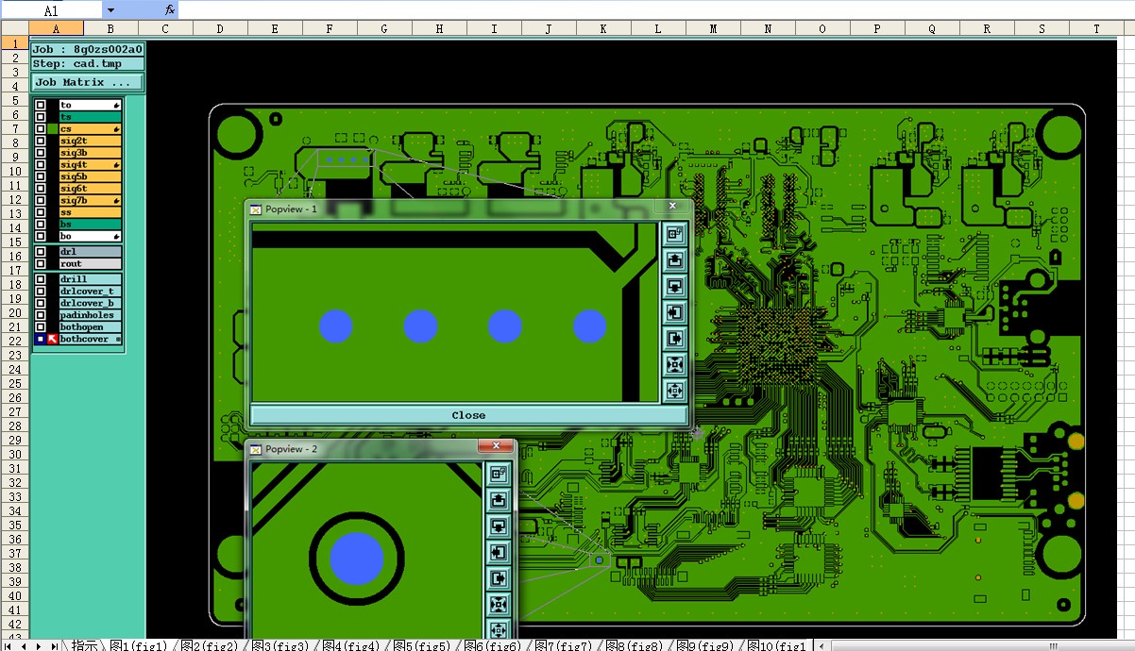1135x651 pixels.
Task: Open the Excel Name Box dropdown
Action: (110, 10)
